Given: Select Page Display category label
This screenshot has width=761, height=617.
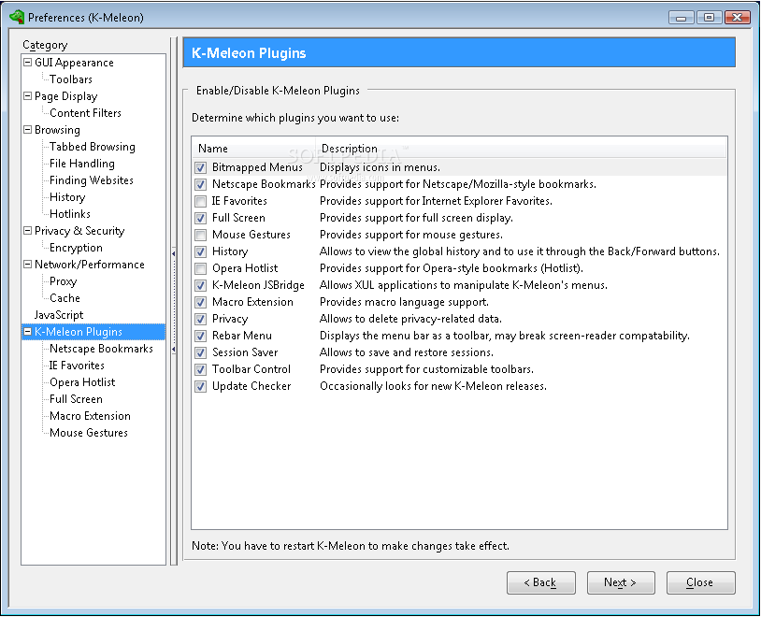Looking at the screenshot, I should coord(66,96).
